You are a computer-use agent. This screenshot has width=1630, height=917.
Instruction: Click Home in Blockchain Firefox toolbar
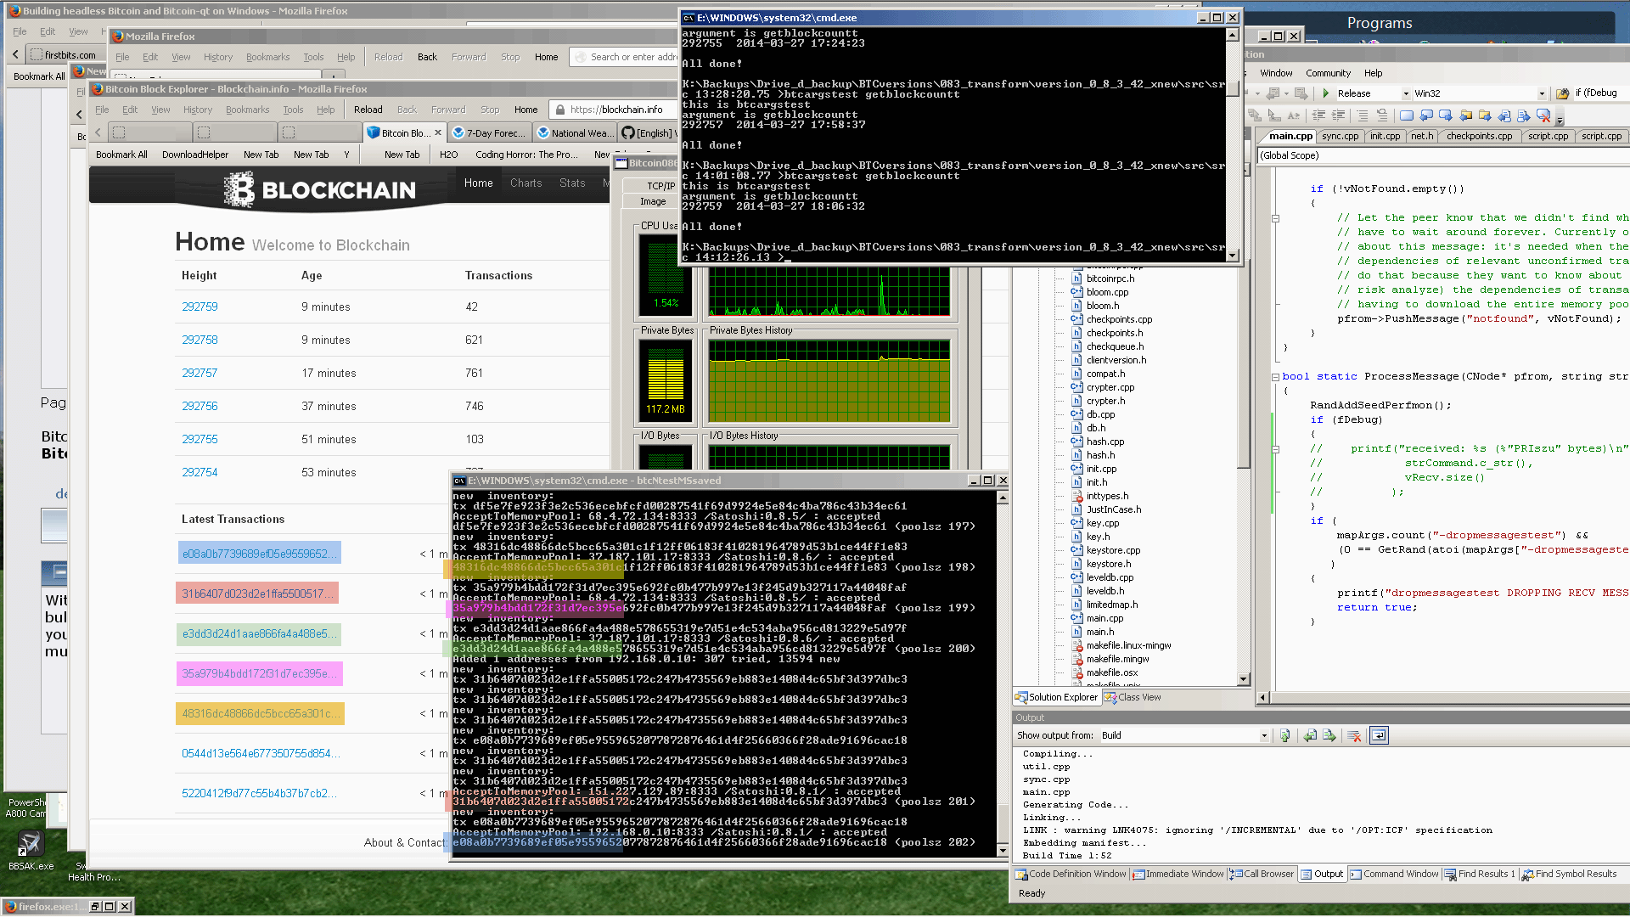pos(526,110)
